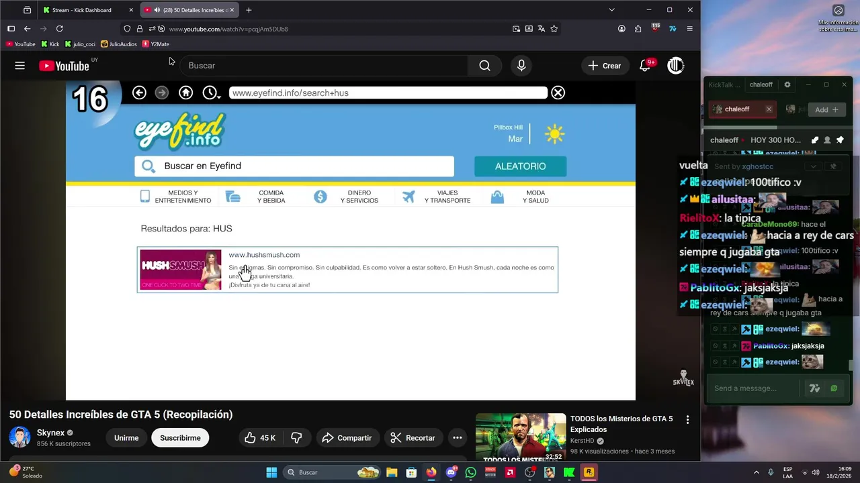Close the chaleoff chat tab

[769, 109]
